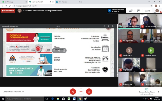The width and height of the screenshot is (162, 101).
Task: Open Excel from the taskbar
Action: [x=69, y=99]
